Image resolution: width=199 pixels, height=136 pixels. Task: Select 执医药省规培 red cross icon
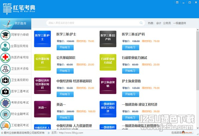pos(5,58)
